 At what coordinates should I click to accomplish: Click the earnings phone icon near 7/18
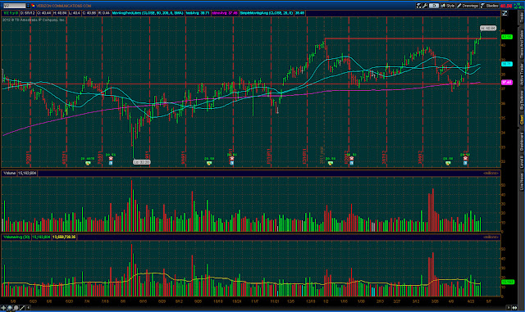(x=111, y=162)
